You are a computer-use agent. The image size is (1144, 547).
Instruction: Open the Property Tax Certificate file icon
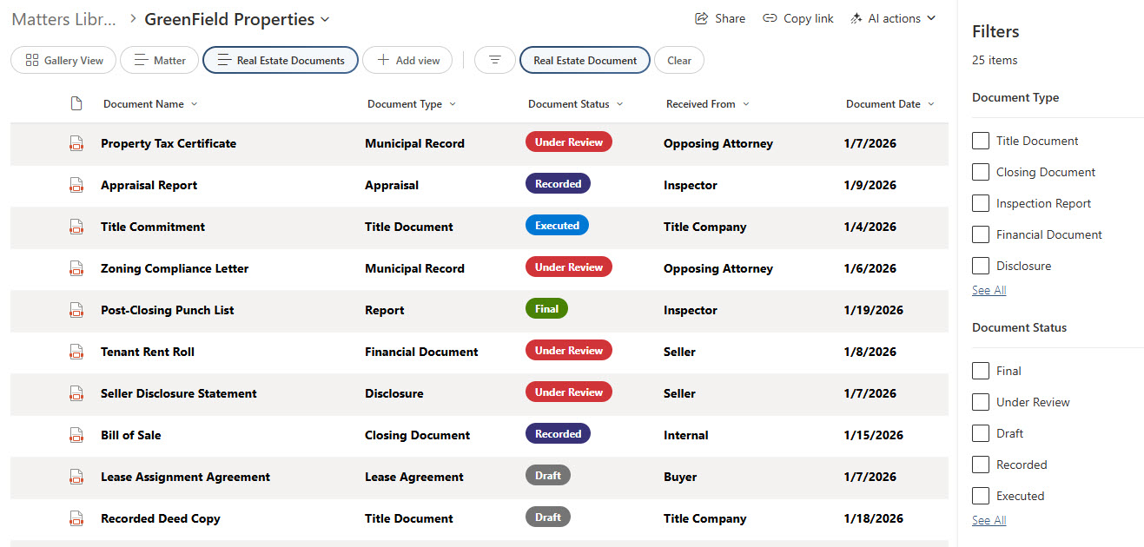(x=76, y=143)
